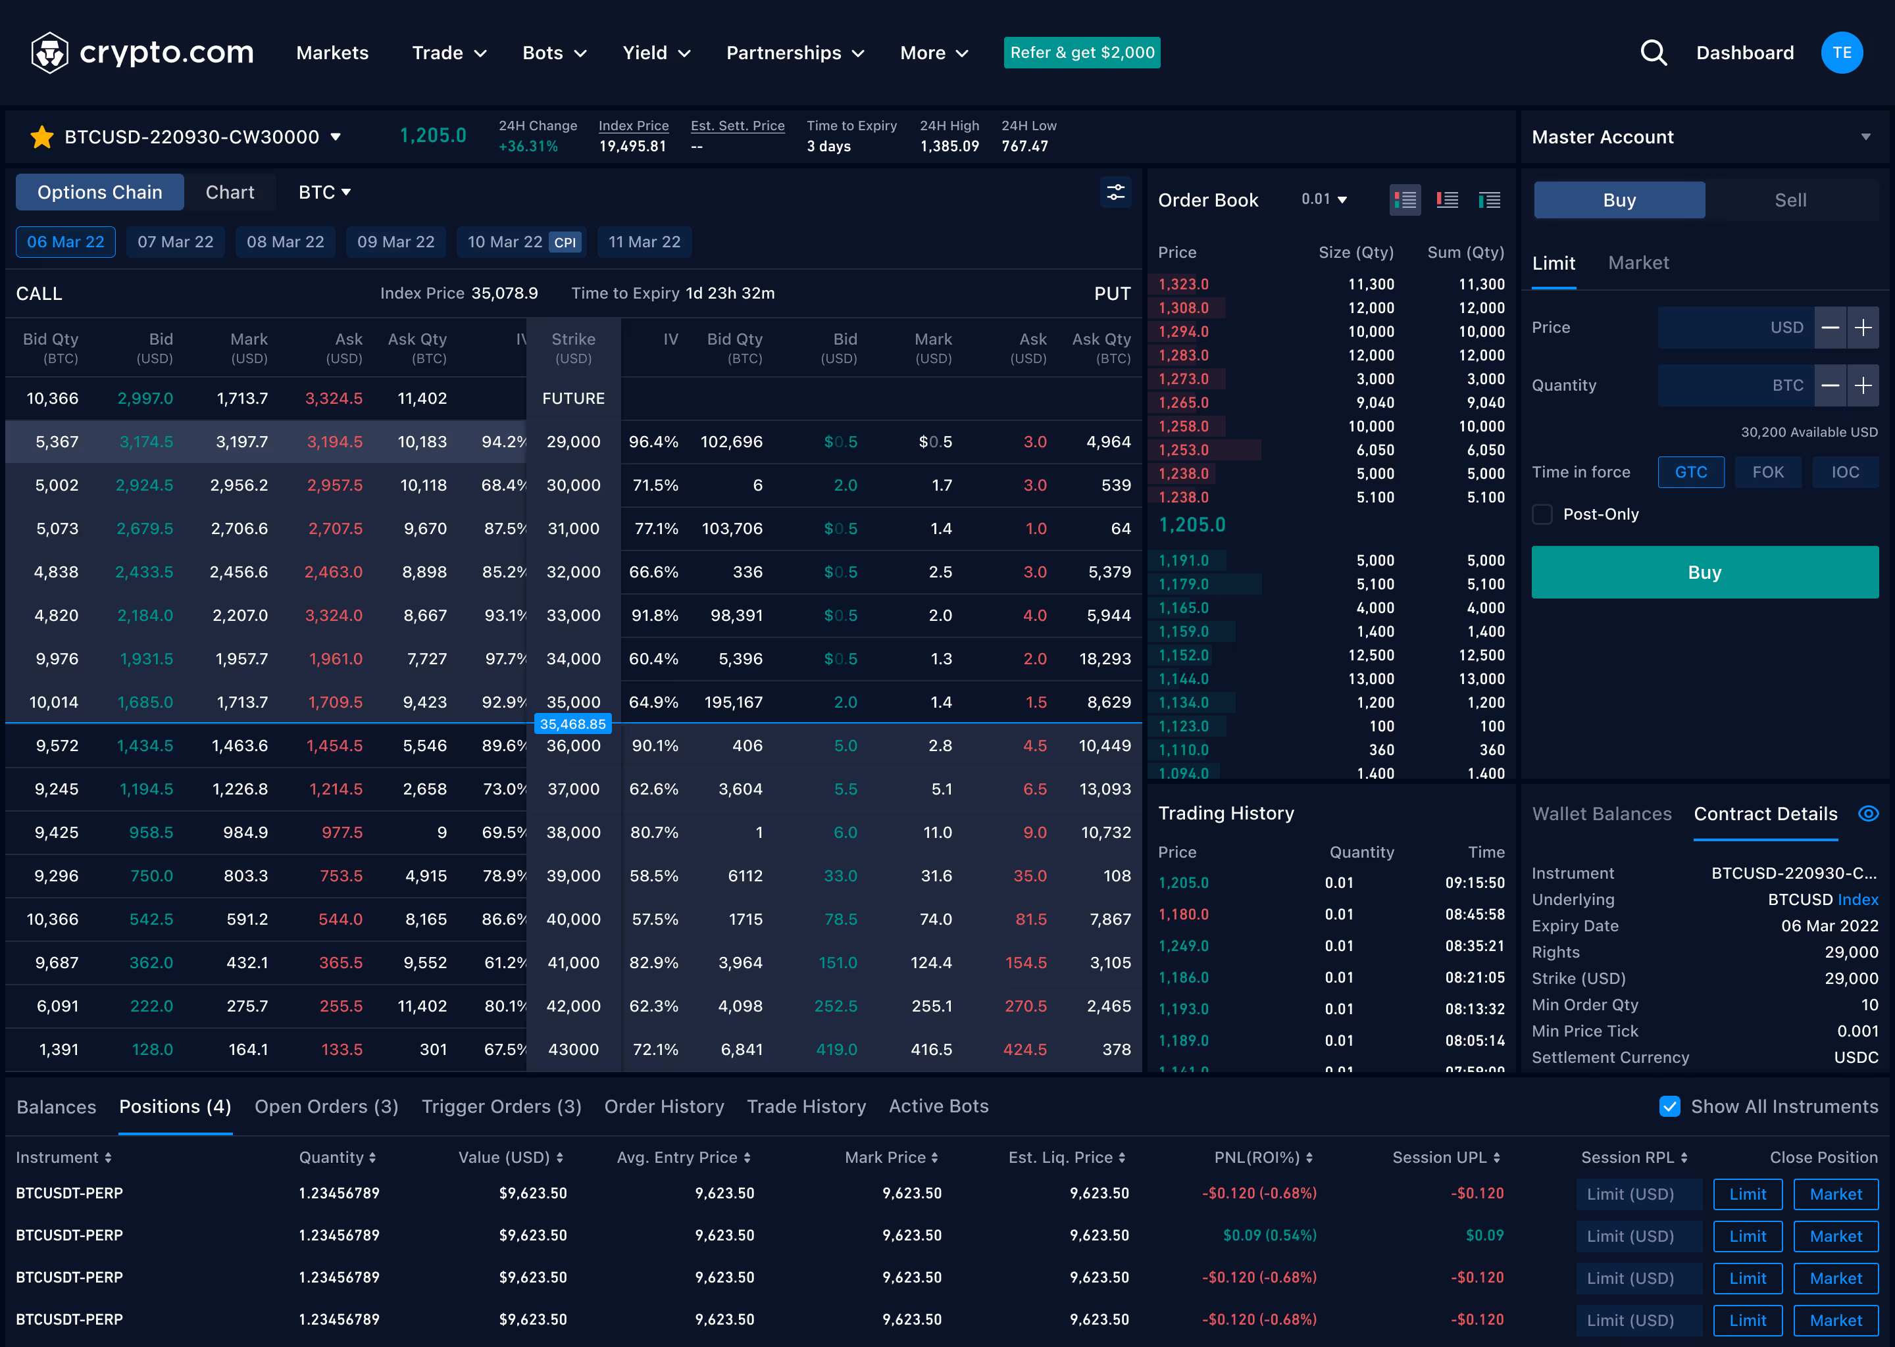Click the Quantity BTC input field
The width and height of the screenshot is (1895, 1347).
click(x=1736, y=385)
